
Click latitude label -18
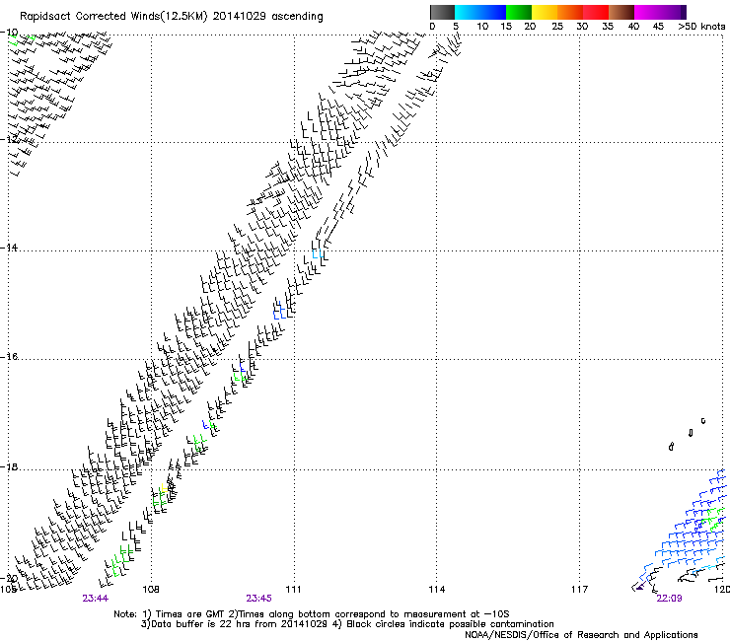pos(9,466)
